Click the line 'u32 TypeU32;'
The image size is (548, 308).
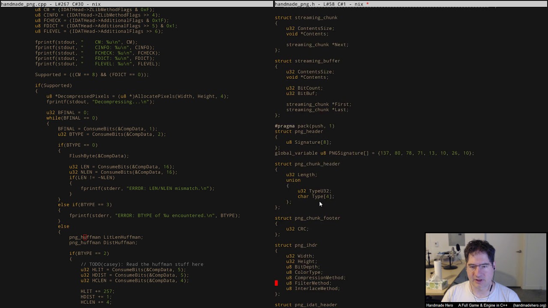(x=314, y=191)
